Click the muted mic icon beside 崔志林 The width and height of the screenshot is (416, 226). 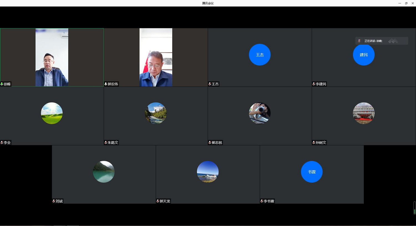[x=210, y=142]
